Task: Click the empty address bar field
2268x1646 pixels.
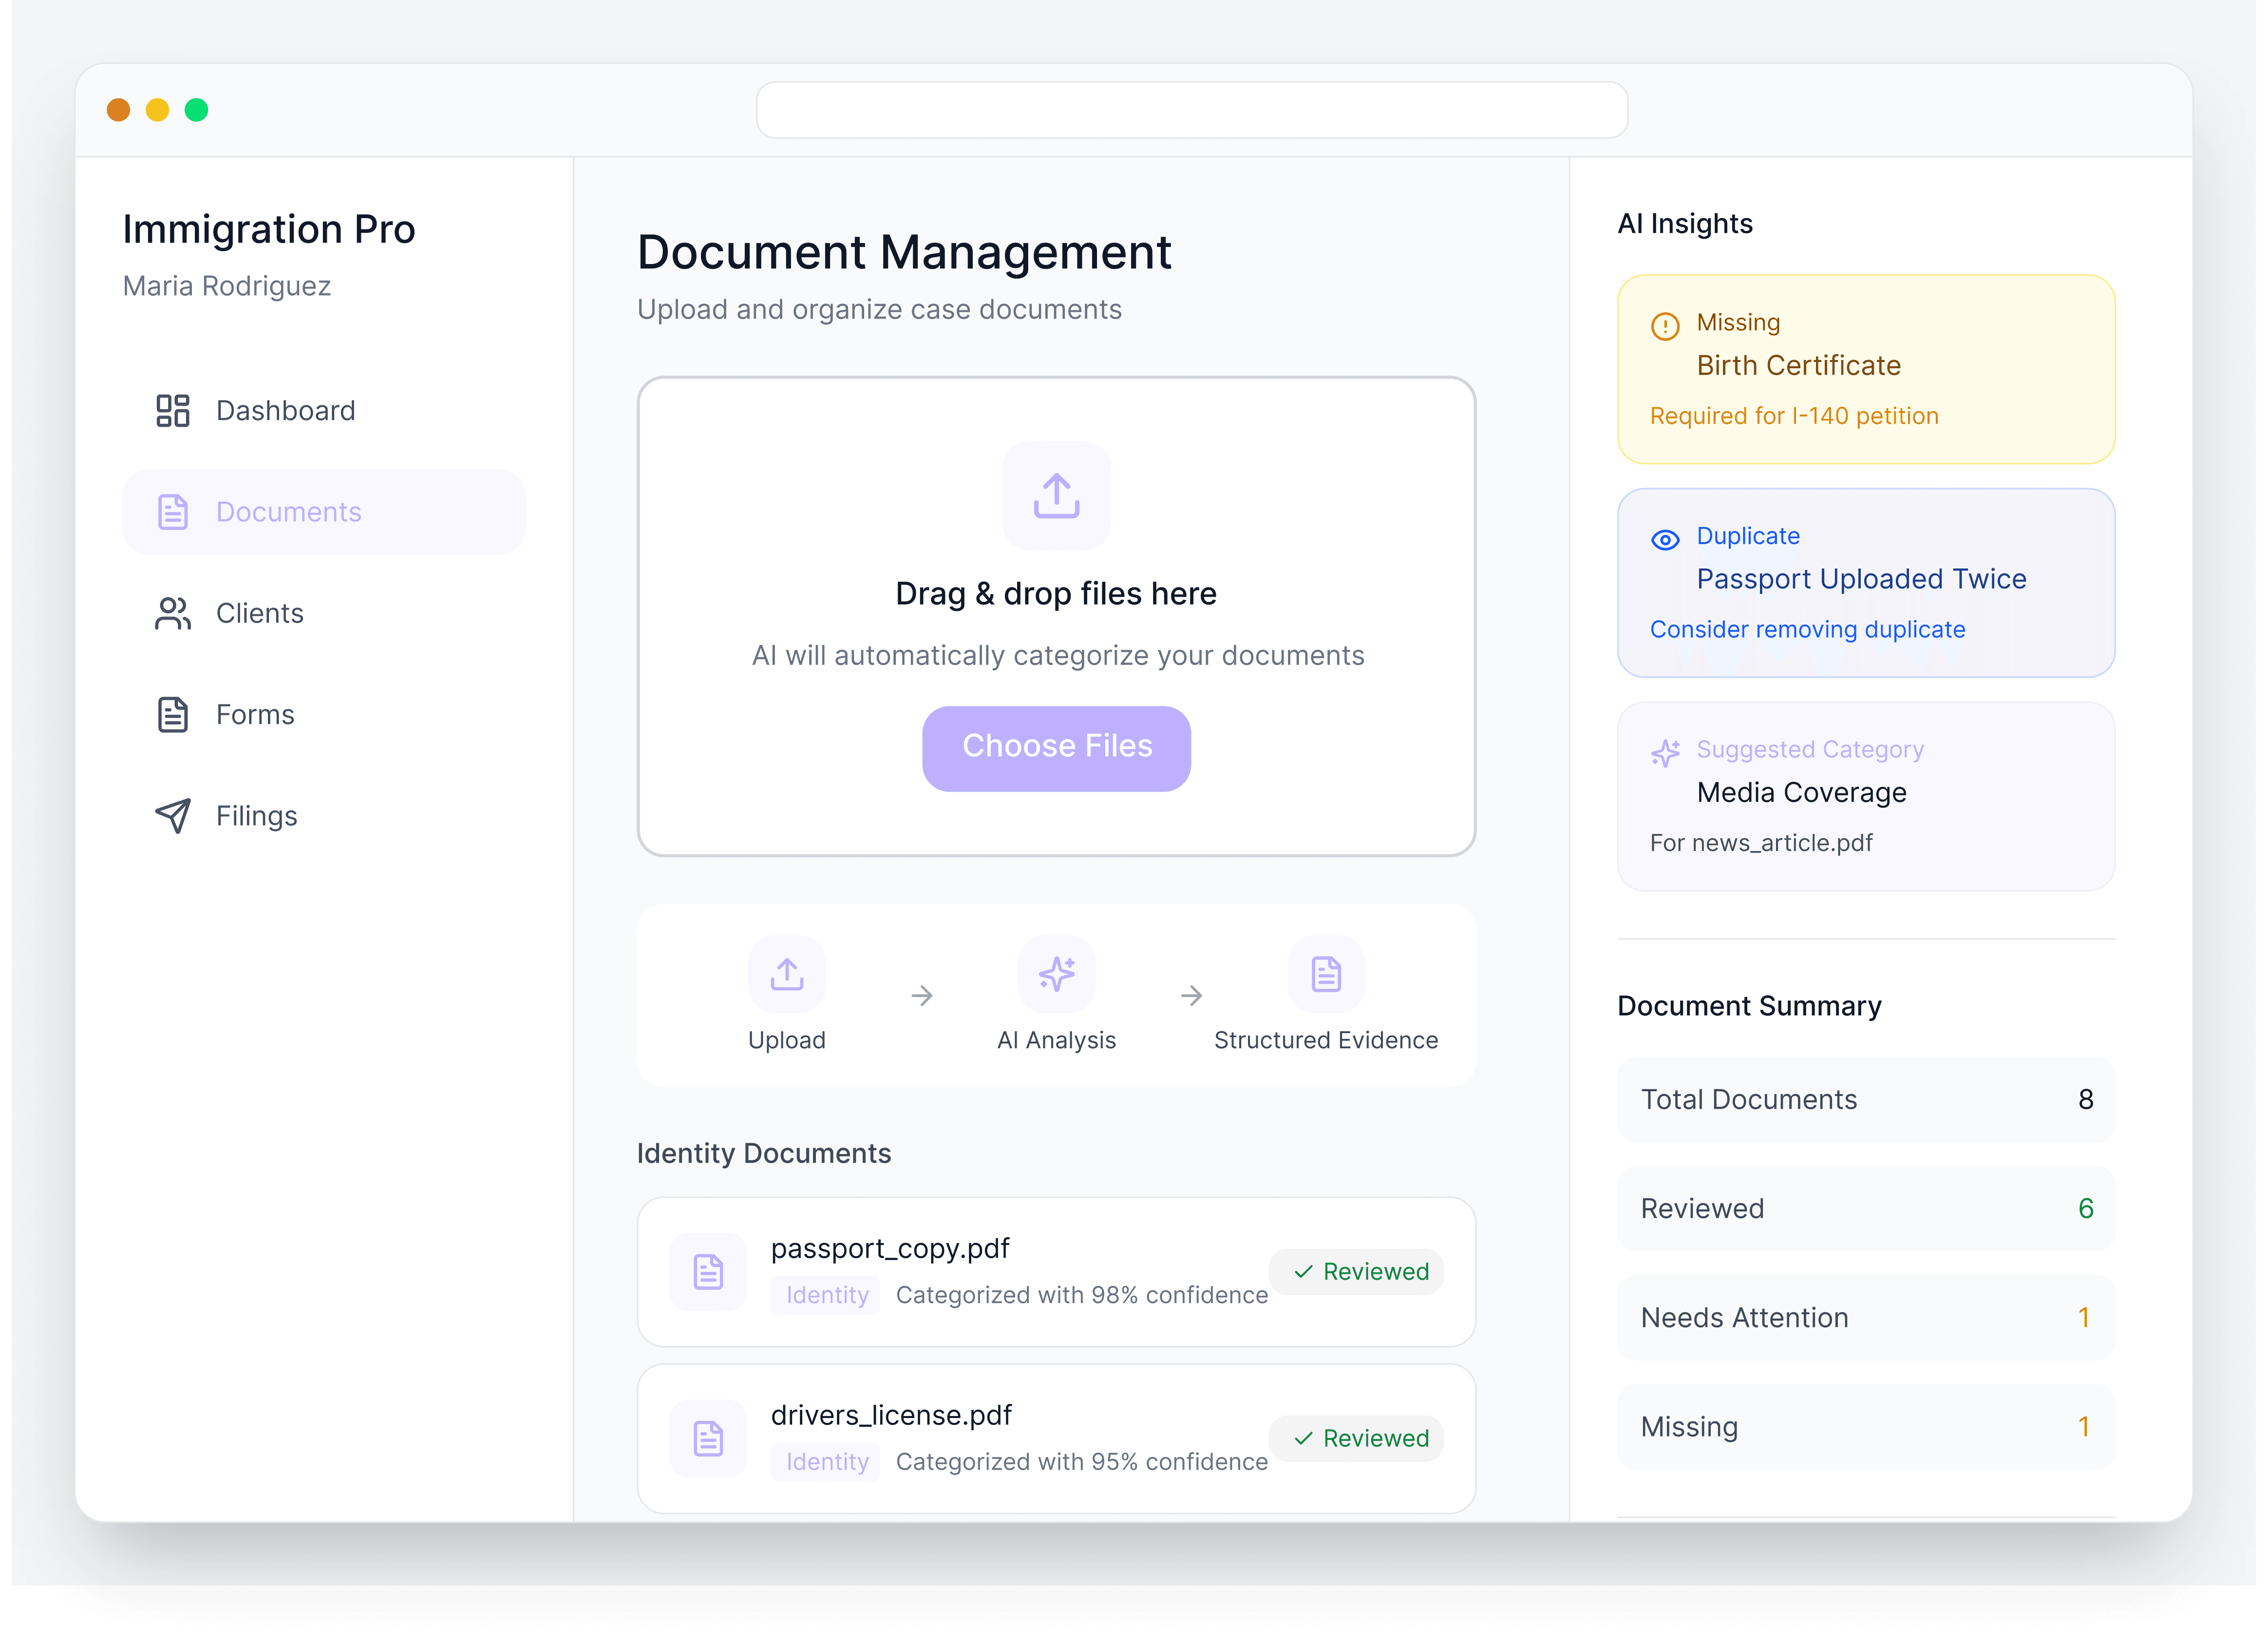Action: coord(1191,110)
